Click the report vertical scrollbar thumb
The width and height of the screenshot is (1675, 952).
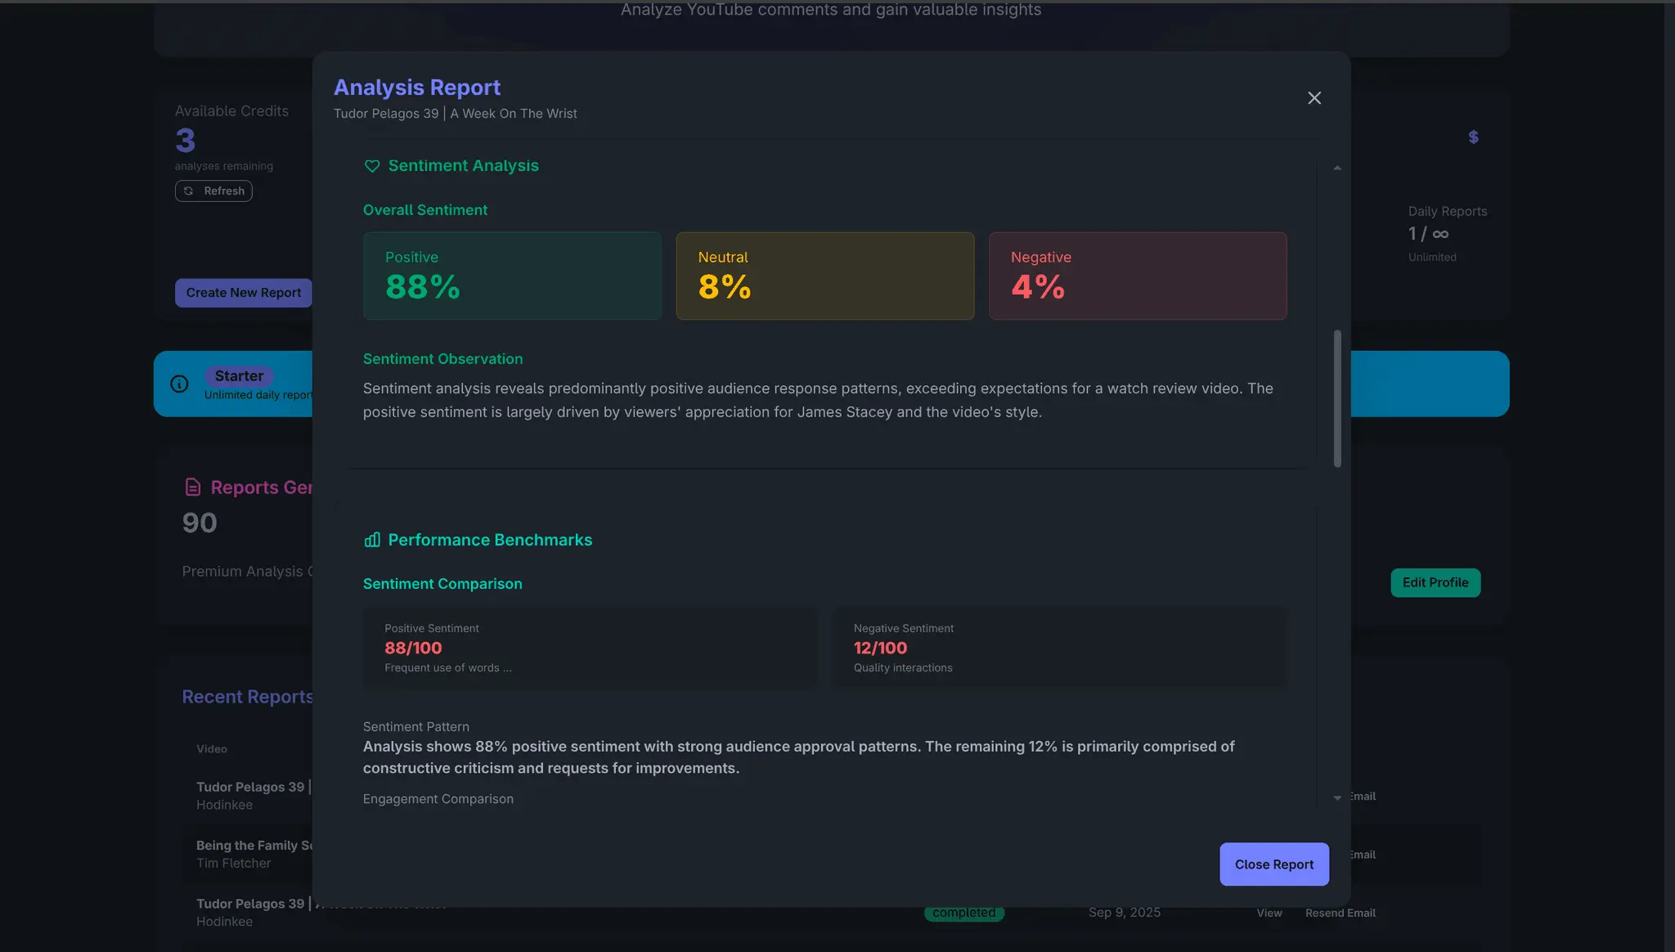(x=1337, y=398)
